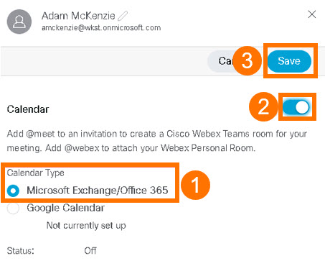Close the user panel with X
The height and width of the screenshot is (261, 325).
tap(312, 14)
